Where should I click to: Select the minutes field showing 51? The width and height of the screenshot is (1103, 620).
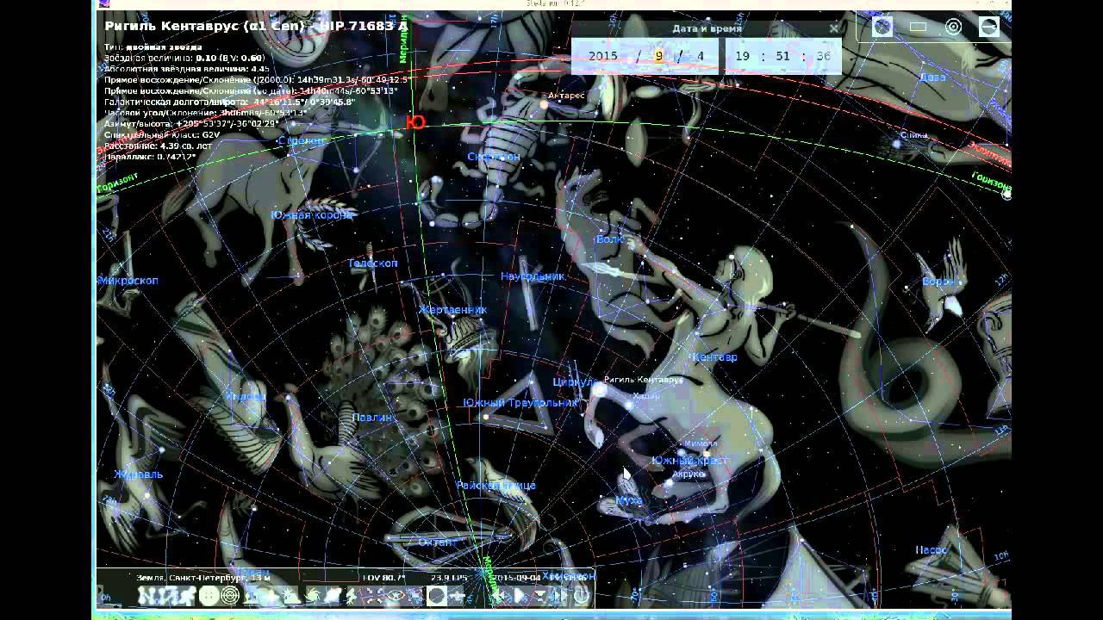tap(782, 56)
